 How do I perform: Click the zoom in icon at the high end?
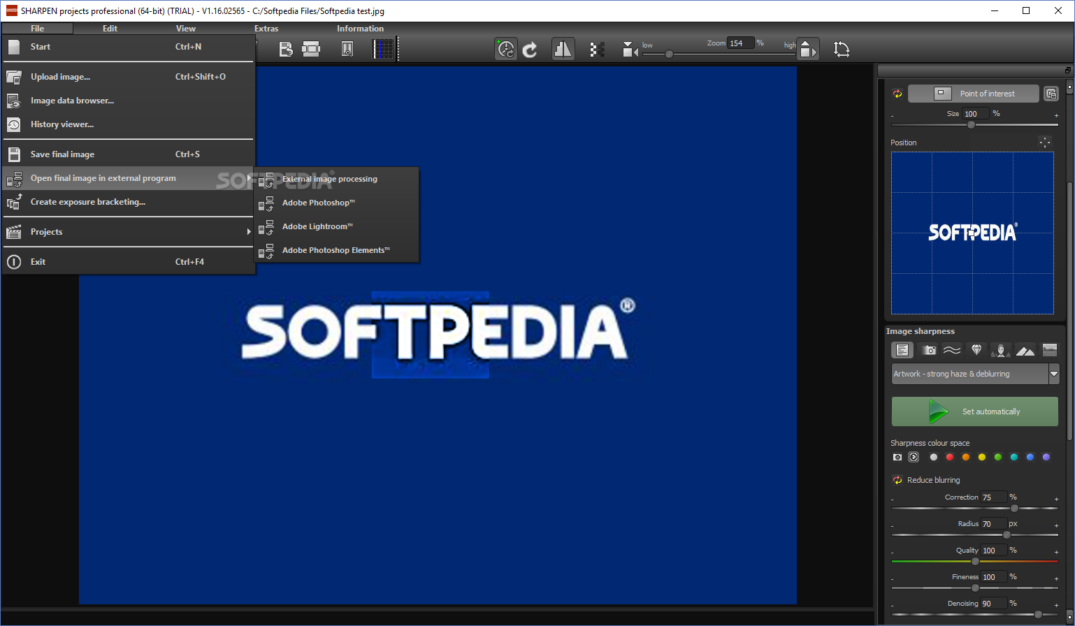click(x=807, y=49)
